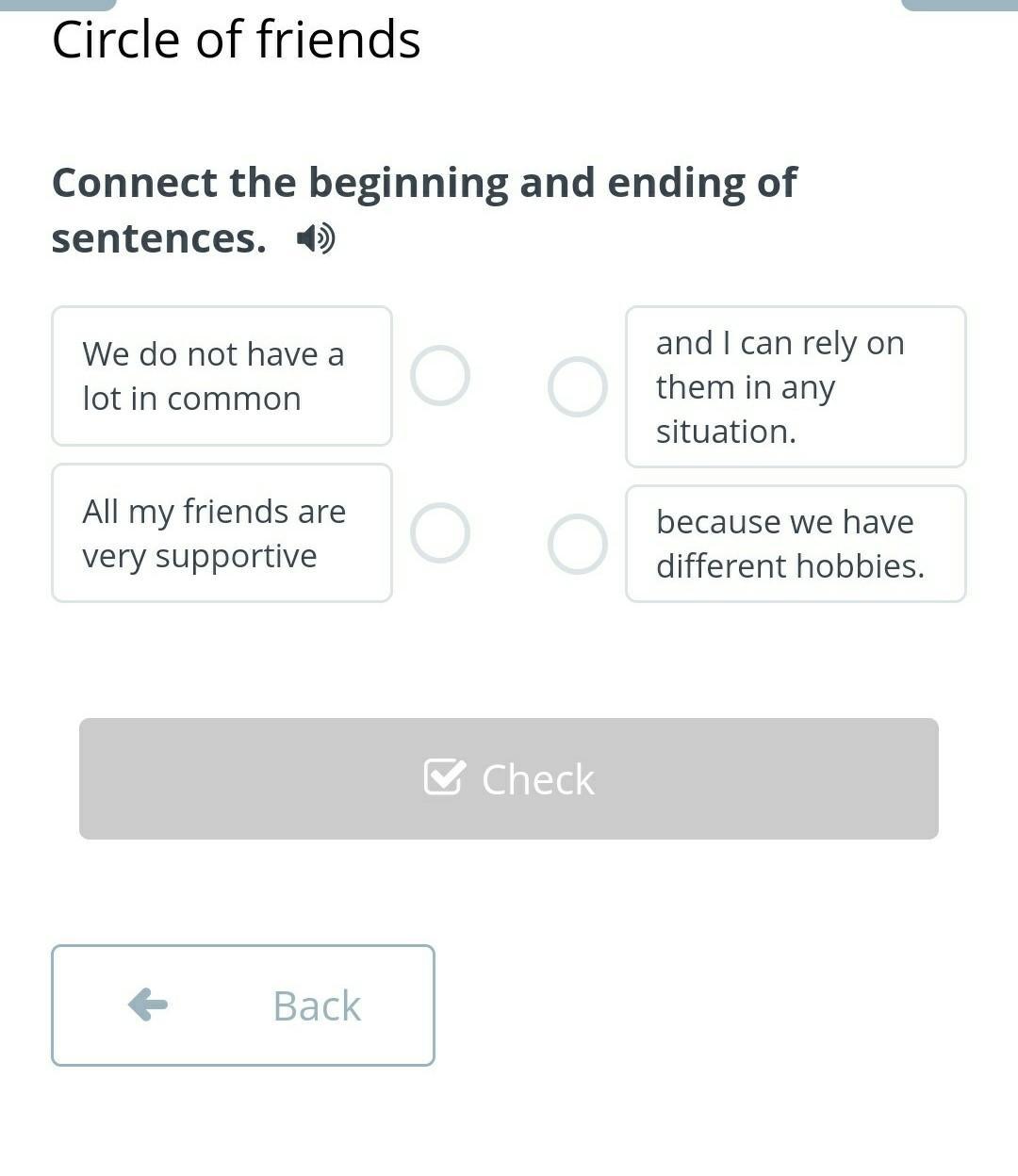
Task: Click the 'Connect the beginning and ending' instruction
Action: click(424, 210)
